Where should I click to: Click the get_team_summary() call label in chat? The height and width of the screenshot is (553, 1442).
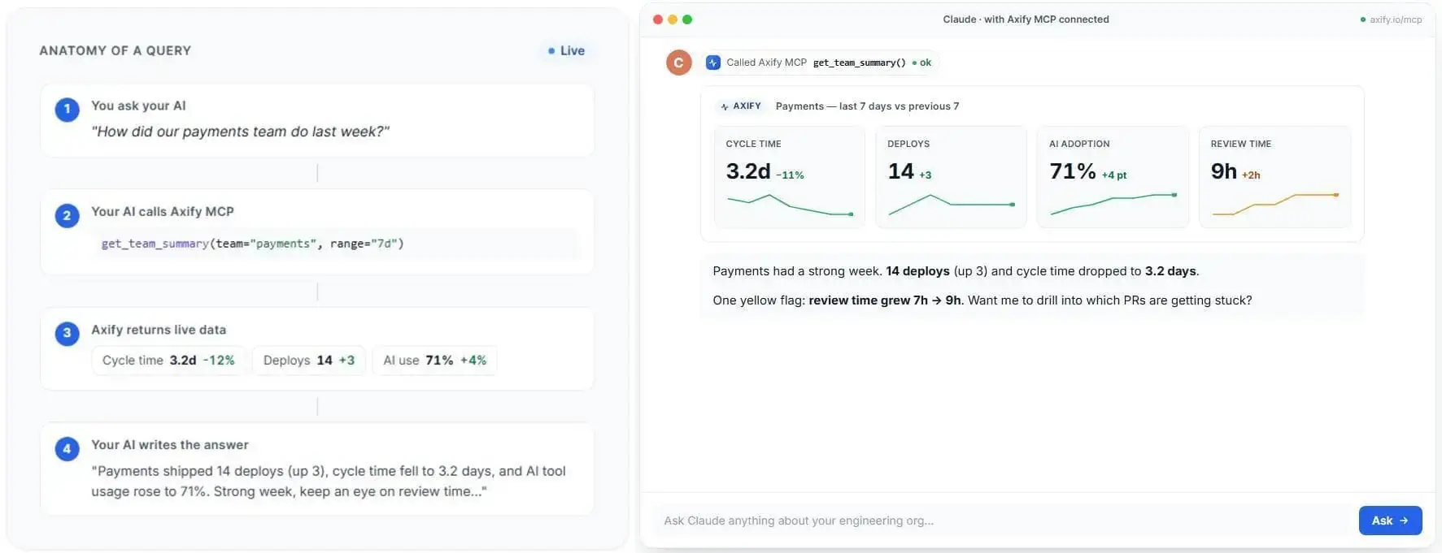[859, 63]
